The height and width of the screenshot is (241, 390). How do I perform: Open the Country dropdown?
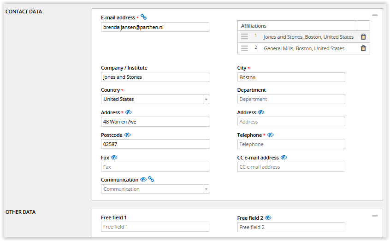(206, 100)
